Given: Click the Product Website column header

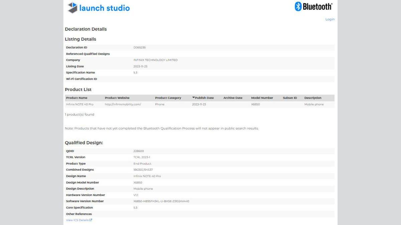Looking at the screenshot, I should [x=117, y=98].
